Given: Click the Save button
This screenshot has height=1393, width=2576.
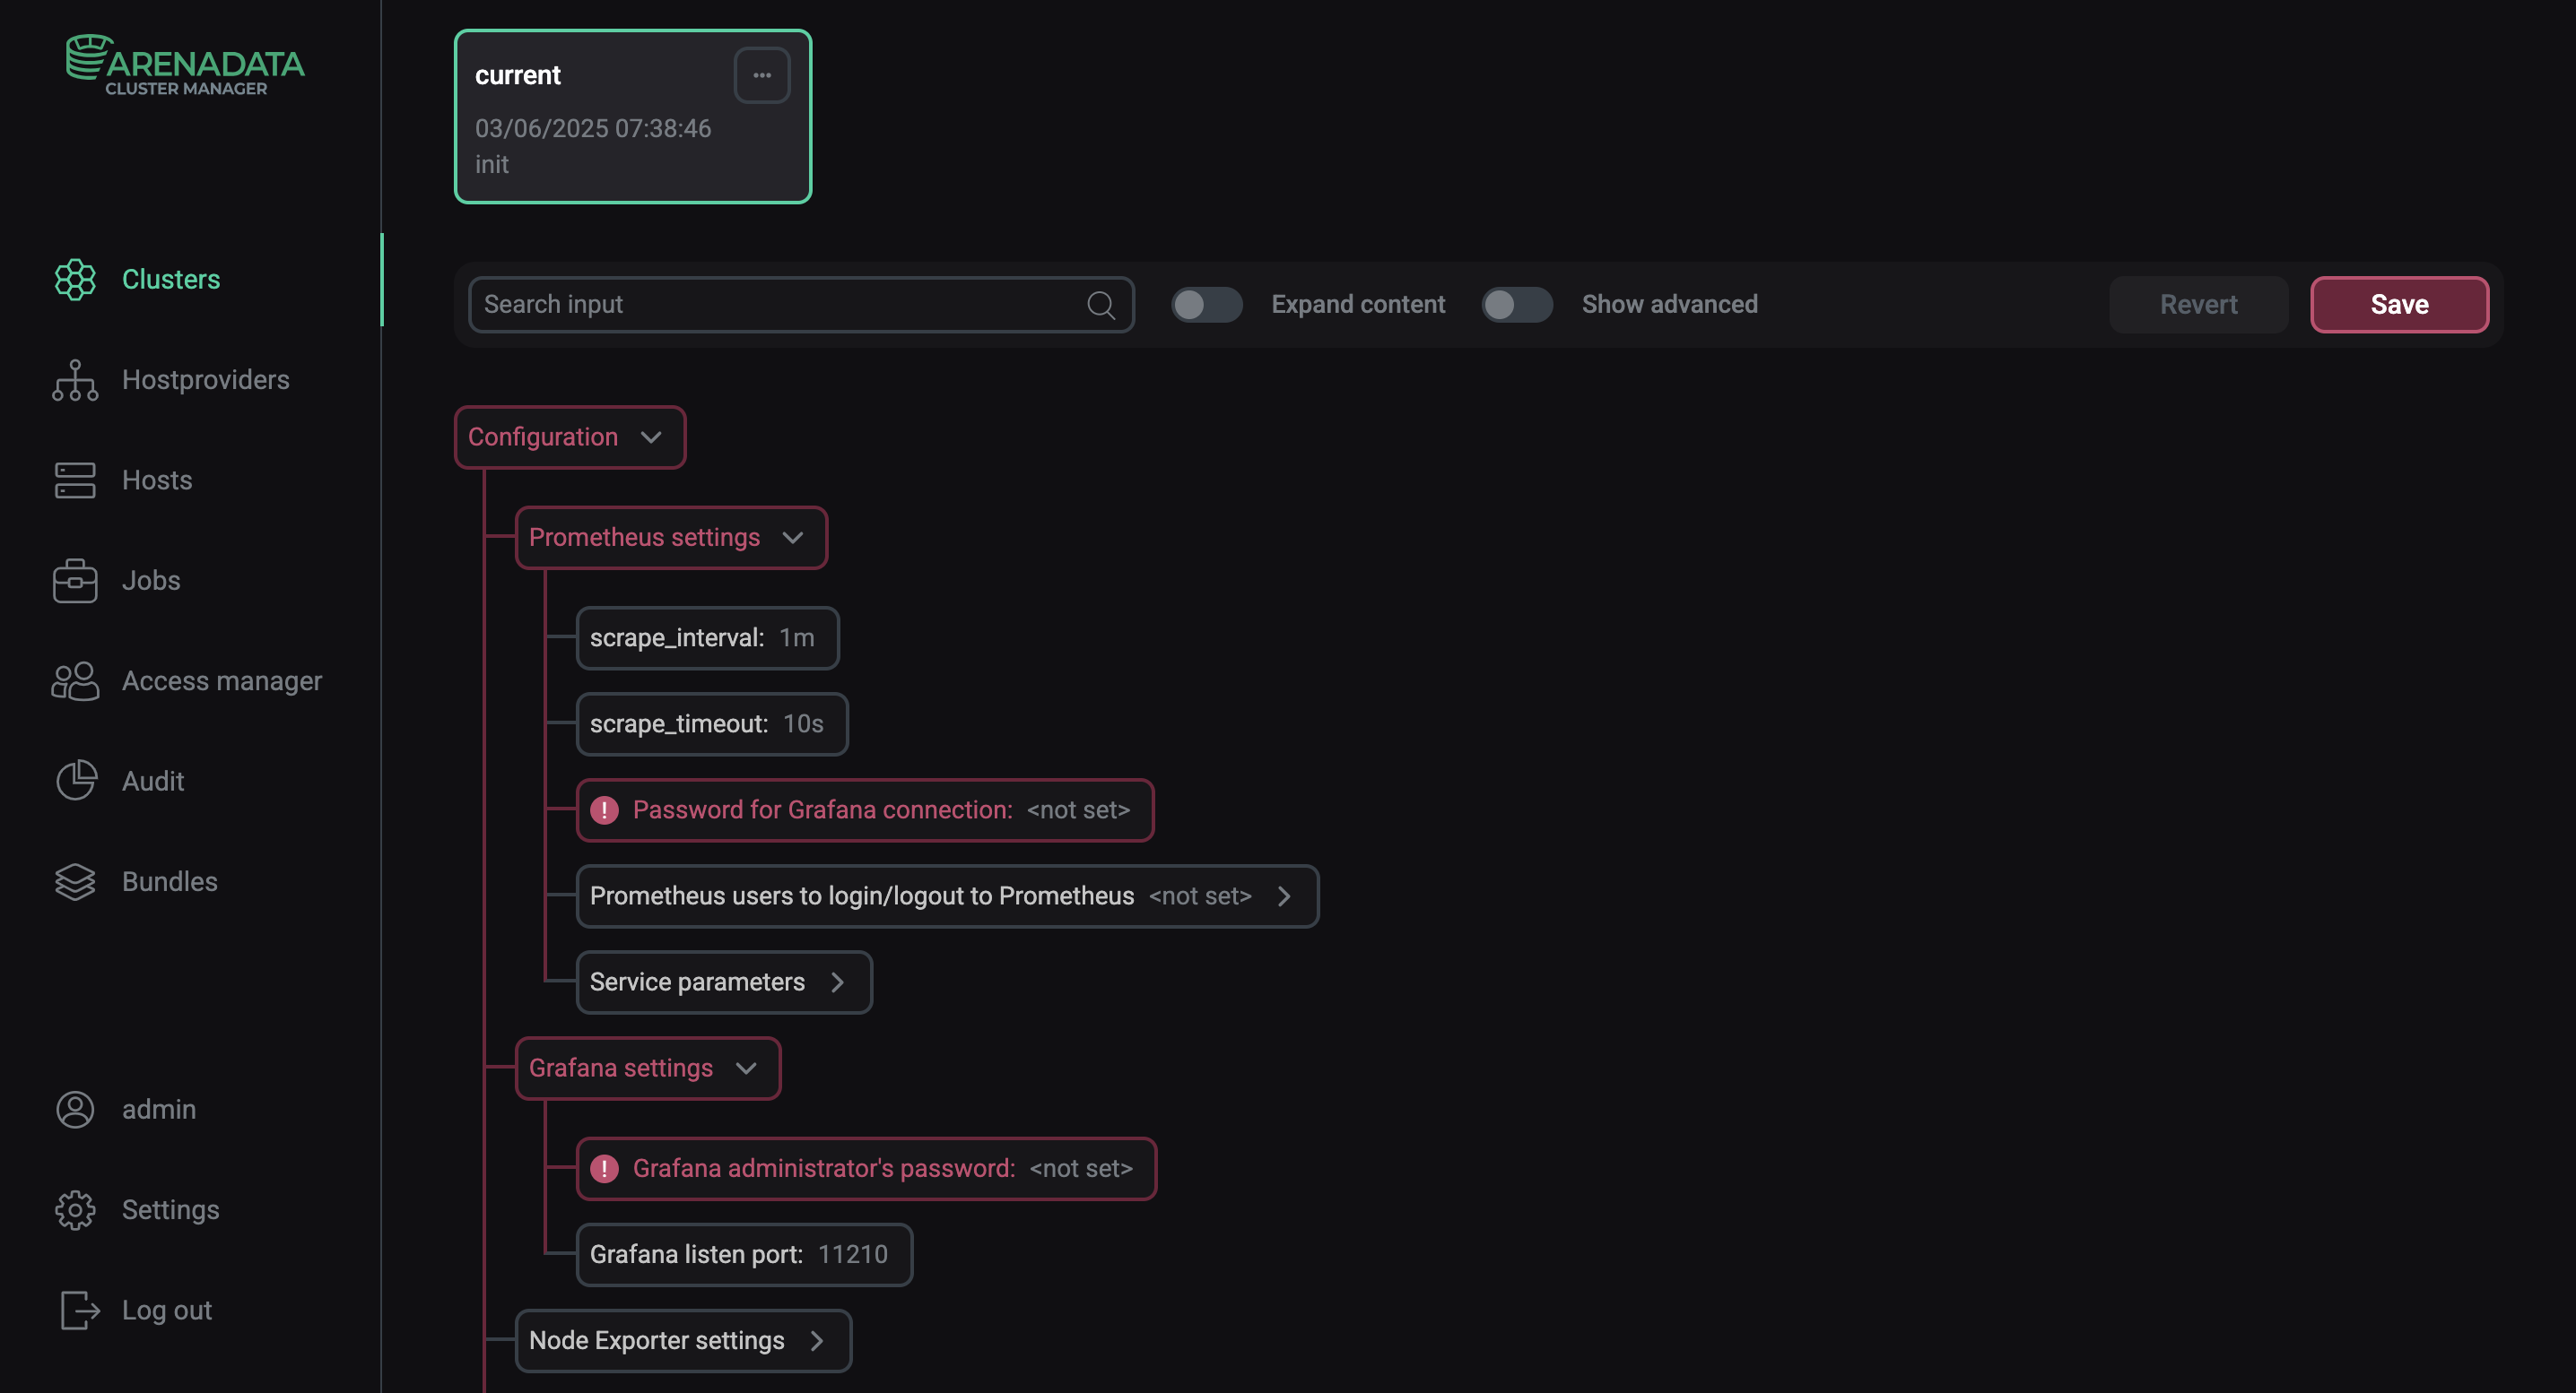Looking at the screenshot, I should [2400, 305].
